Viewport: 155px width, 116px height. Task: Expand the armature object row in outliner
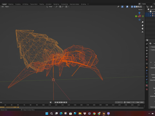pos(150,14)
